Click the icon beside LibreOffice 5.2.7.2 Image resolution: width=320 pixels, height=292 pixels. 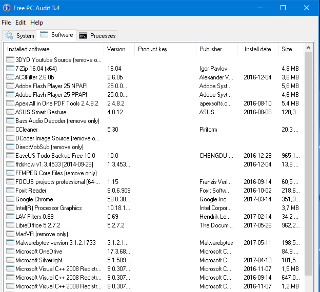(x=10, y=225)
